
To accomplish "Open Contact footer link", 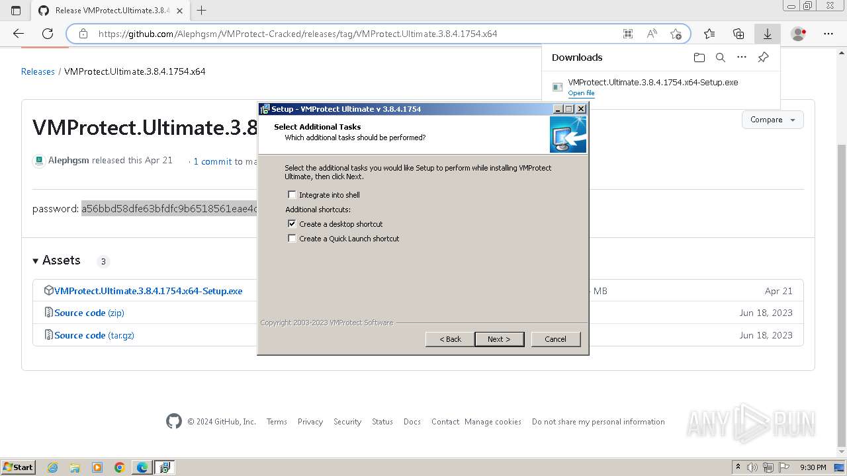I will 445,422.
